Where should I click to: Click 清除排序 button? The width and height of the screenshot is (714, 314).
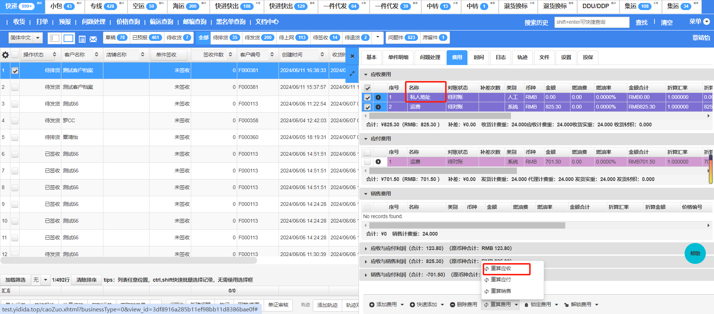pos(86,280)
